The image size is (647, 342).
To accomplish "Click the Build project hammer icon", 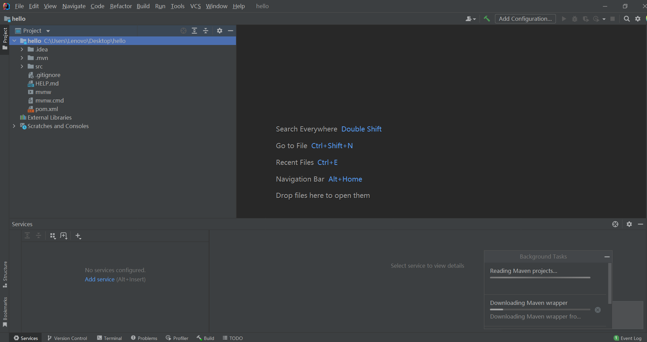I will pos(487,19).
